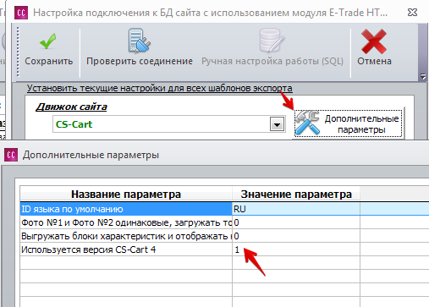
Task: Click the CC icon of Дополнительные параметры window
Action: (x=11, y=155)
